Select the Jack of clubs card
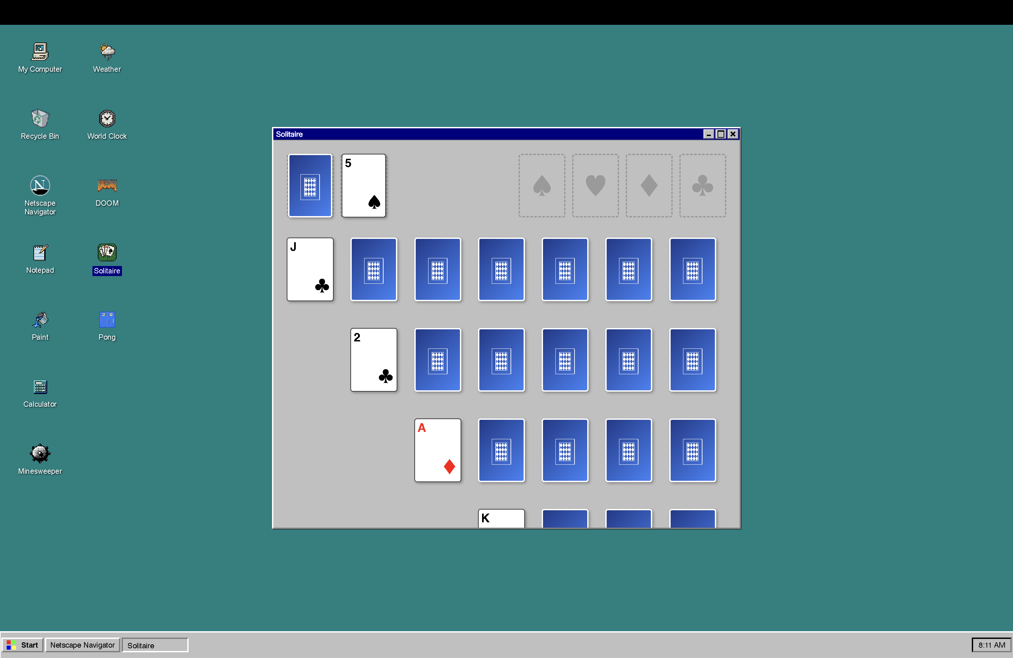Image resolution: width=1013 pixels, height=658 pixels. pyautogui.click(x=310, y=269)
